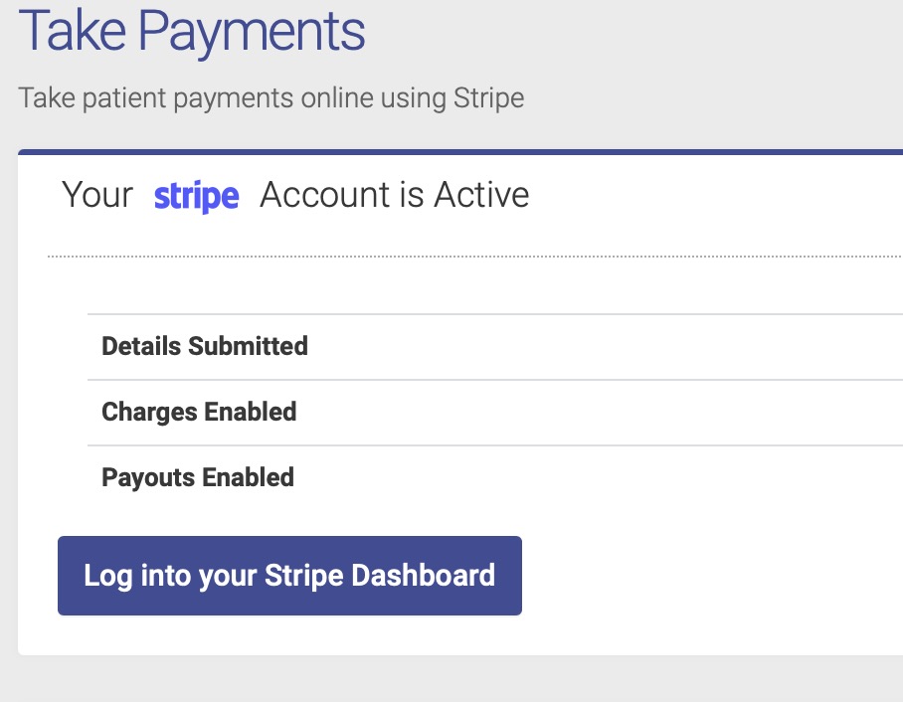Click the word 'Your' before the Stripe logo
903x702 pixels.
point(97,195)
